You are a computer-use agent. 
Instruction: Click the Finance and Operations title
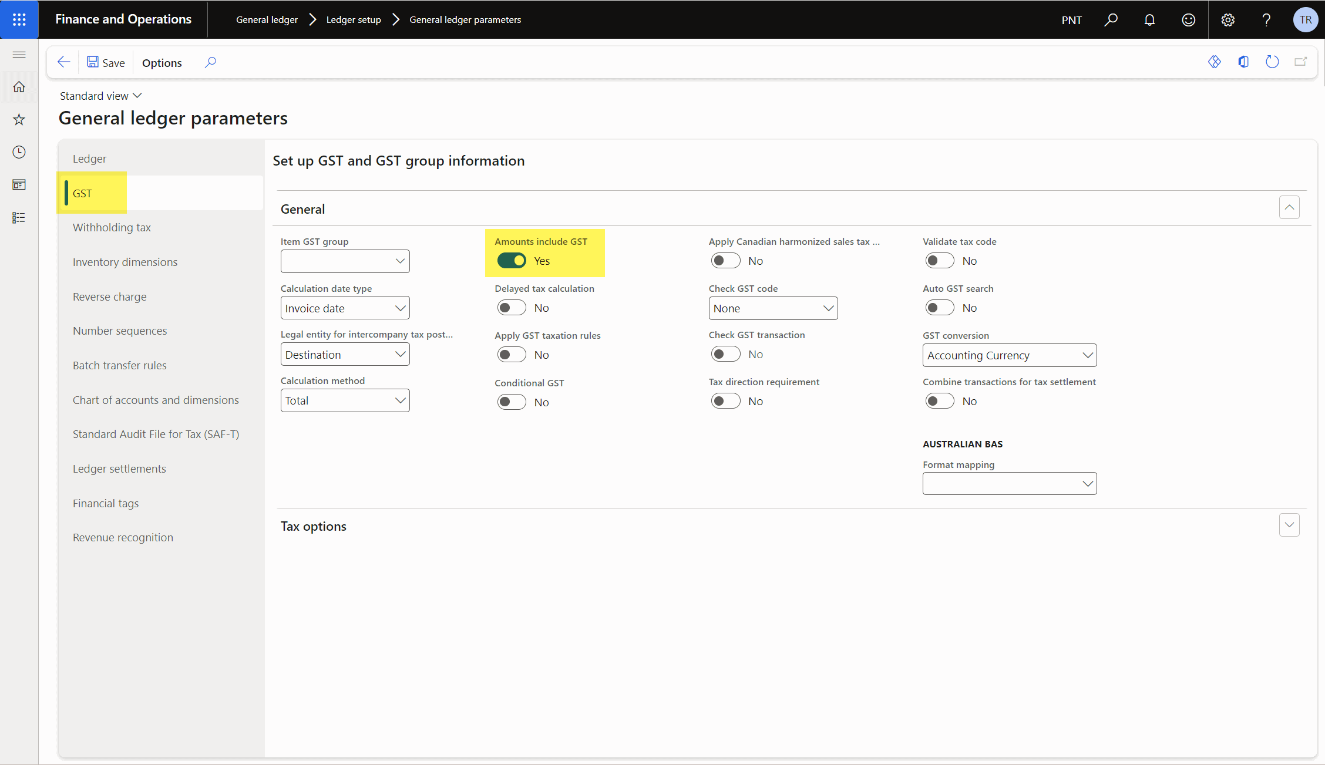123,19
